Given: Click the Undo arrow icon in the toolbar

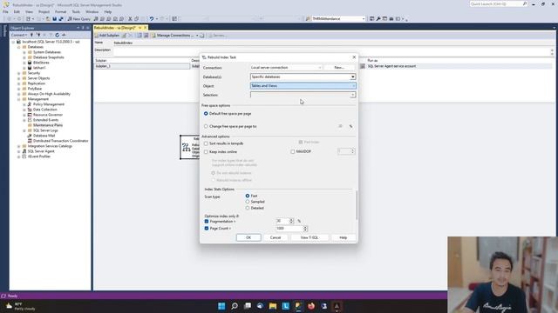Looking at the screenshot, I should (x=152, y=19).
